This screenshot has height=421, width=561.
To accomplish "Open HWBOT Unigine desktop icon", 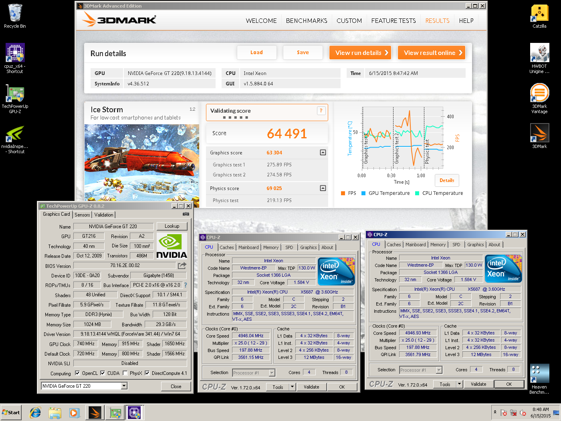I will pyautogui.click(x=539, y=58).
